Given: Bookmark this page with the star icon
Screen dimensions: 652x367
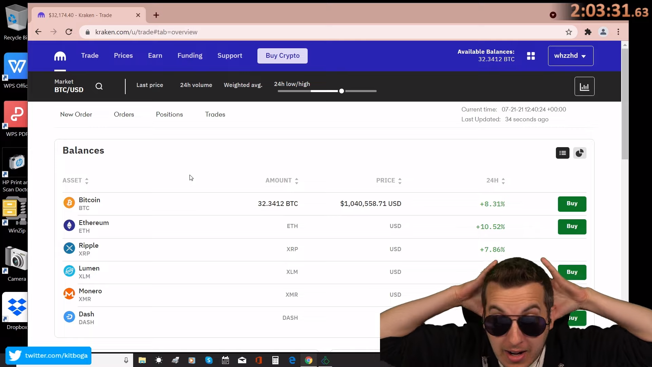Looking at the screenshot, I should (x=569, y=32).
